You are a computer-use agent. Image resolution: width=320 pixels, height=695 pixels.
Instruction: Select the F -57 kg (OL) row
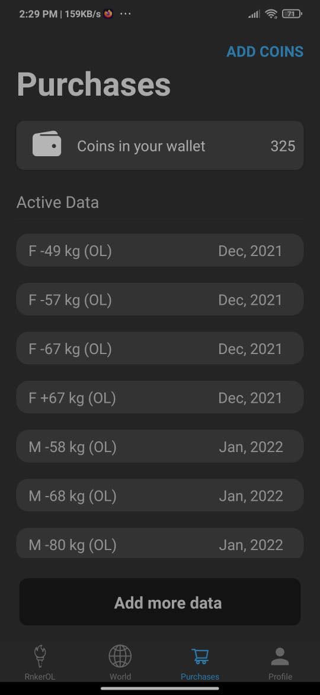coord(160,299)
